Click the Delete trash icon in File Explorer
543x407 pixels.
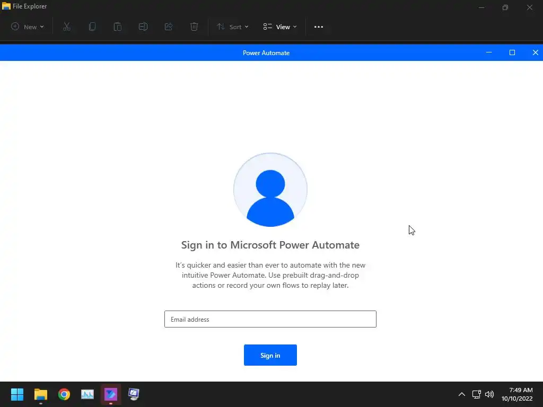(x=194, y=26)
